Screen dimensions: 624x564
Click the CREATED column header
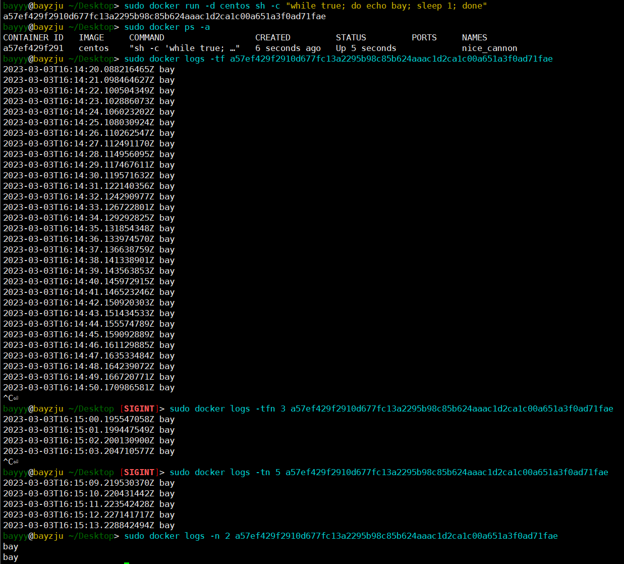[x=273, y=38]
